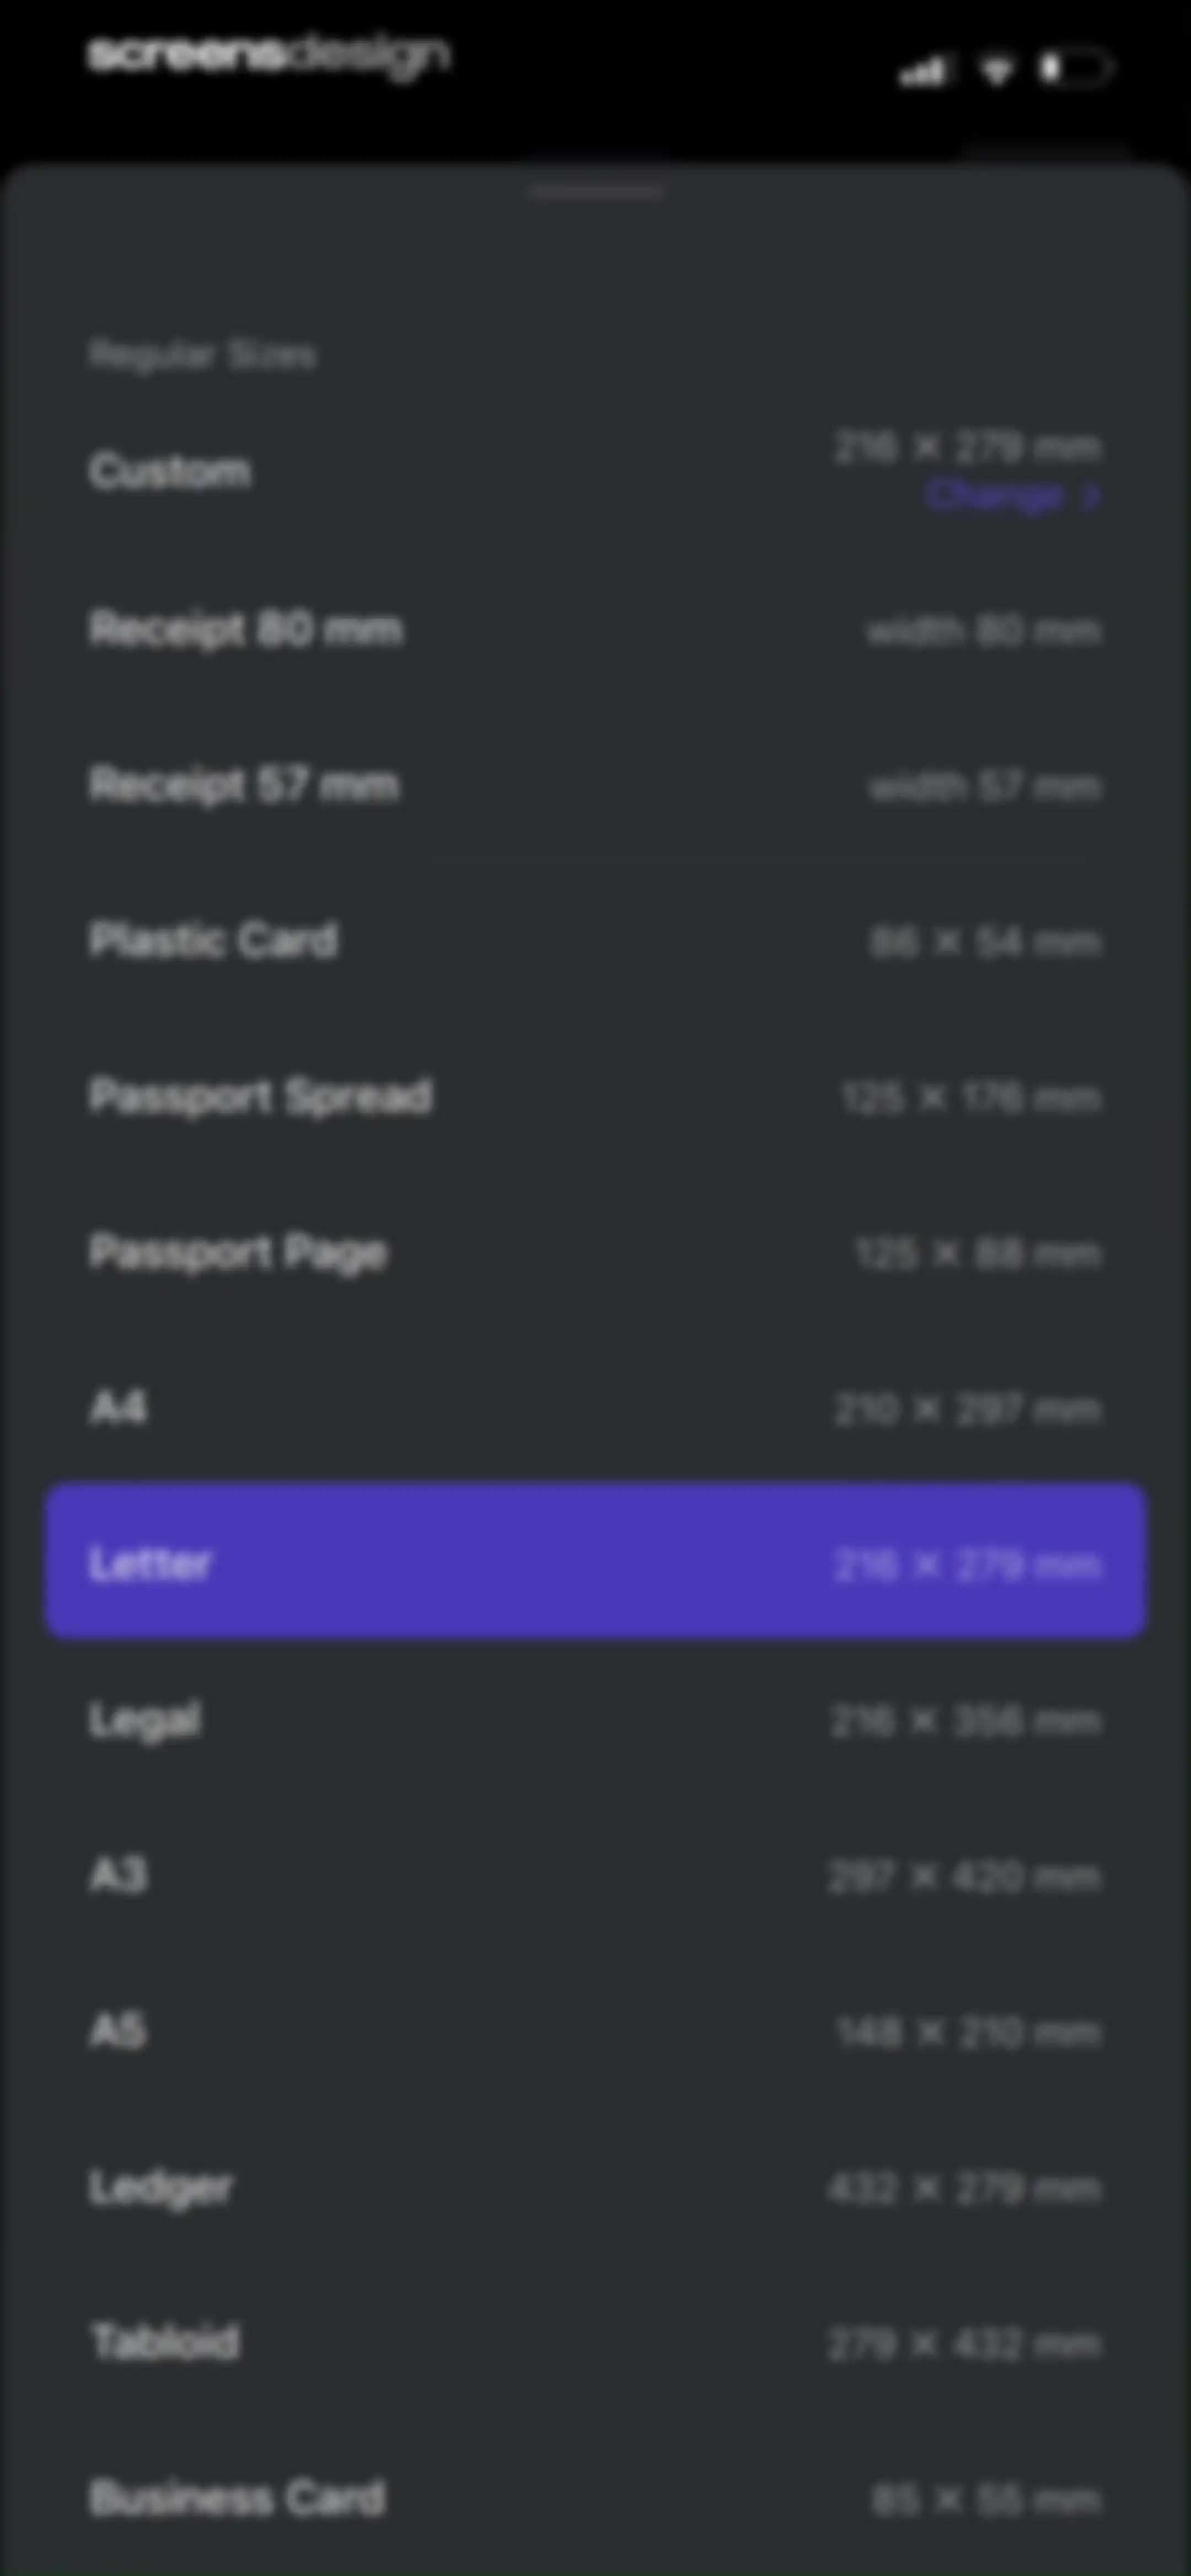Tap the Change link under Custom
1191x2576 pixels.
click(994, 496)
